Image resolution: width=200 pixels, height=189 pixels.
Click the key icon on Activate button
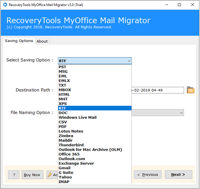[50, 175]
